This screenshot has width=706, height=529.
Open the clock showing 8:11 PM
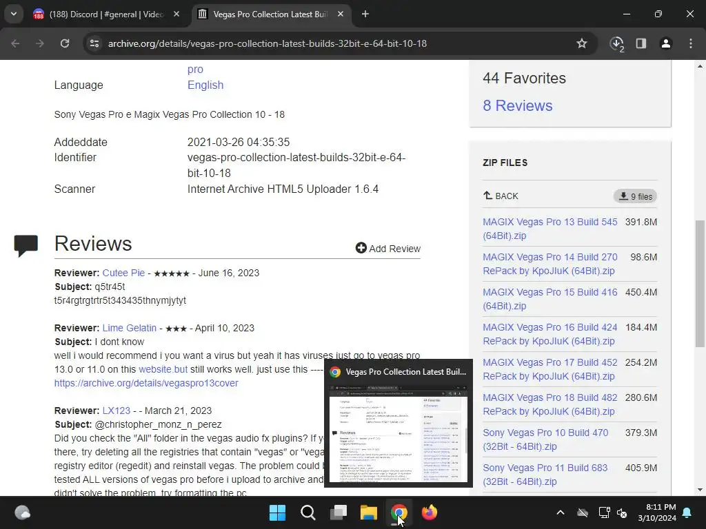(657, 512)
